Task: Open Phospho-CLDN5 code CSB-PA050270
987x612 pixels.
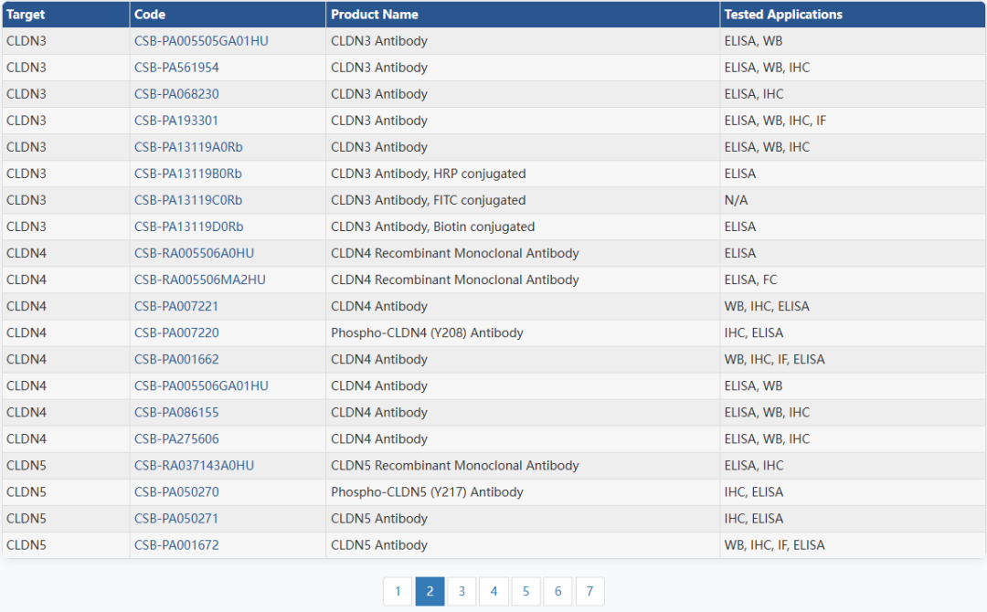Action: (176, 491)
